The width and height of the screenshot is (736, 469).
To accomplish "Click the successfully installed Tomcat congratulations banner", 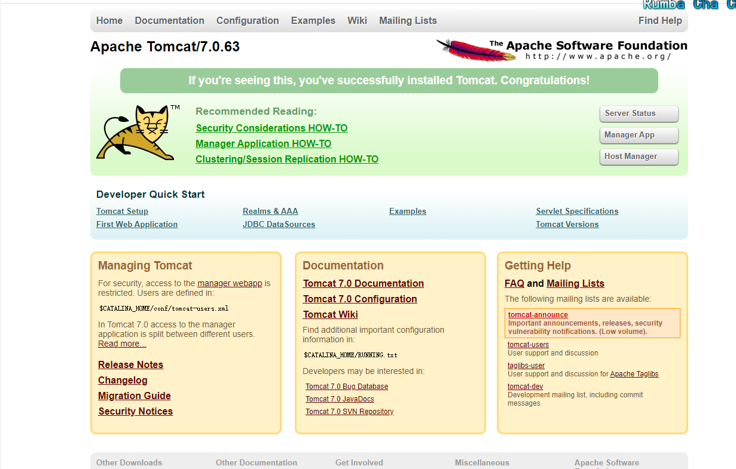I will (x=389, y=81).
